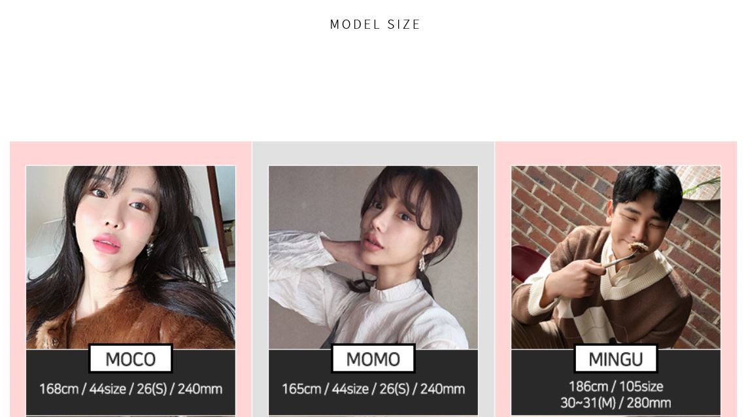This screenshot has width=746, height=417.
Task: Click the 186cm / 105size text line
Action: coord(616,386)
